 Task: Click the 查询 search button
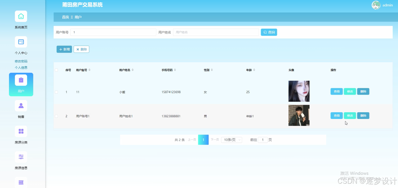click(269, 32)
